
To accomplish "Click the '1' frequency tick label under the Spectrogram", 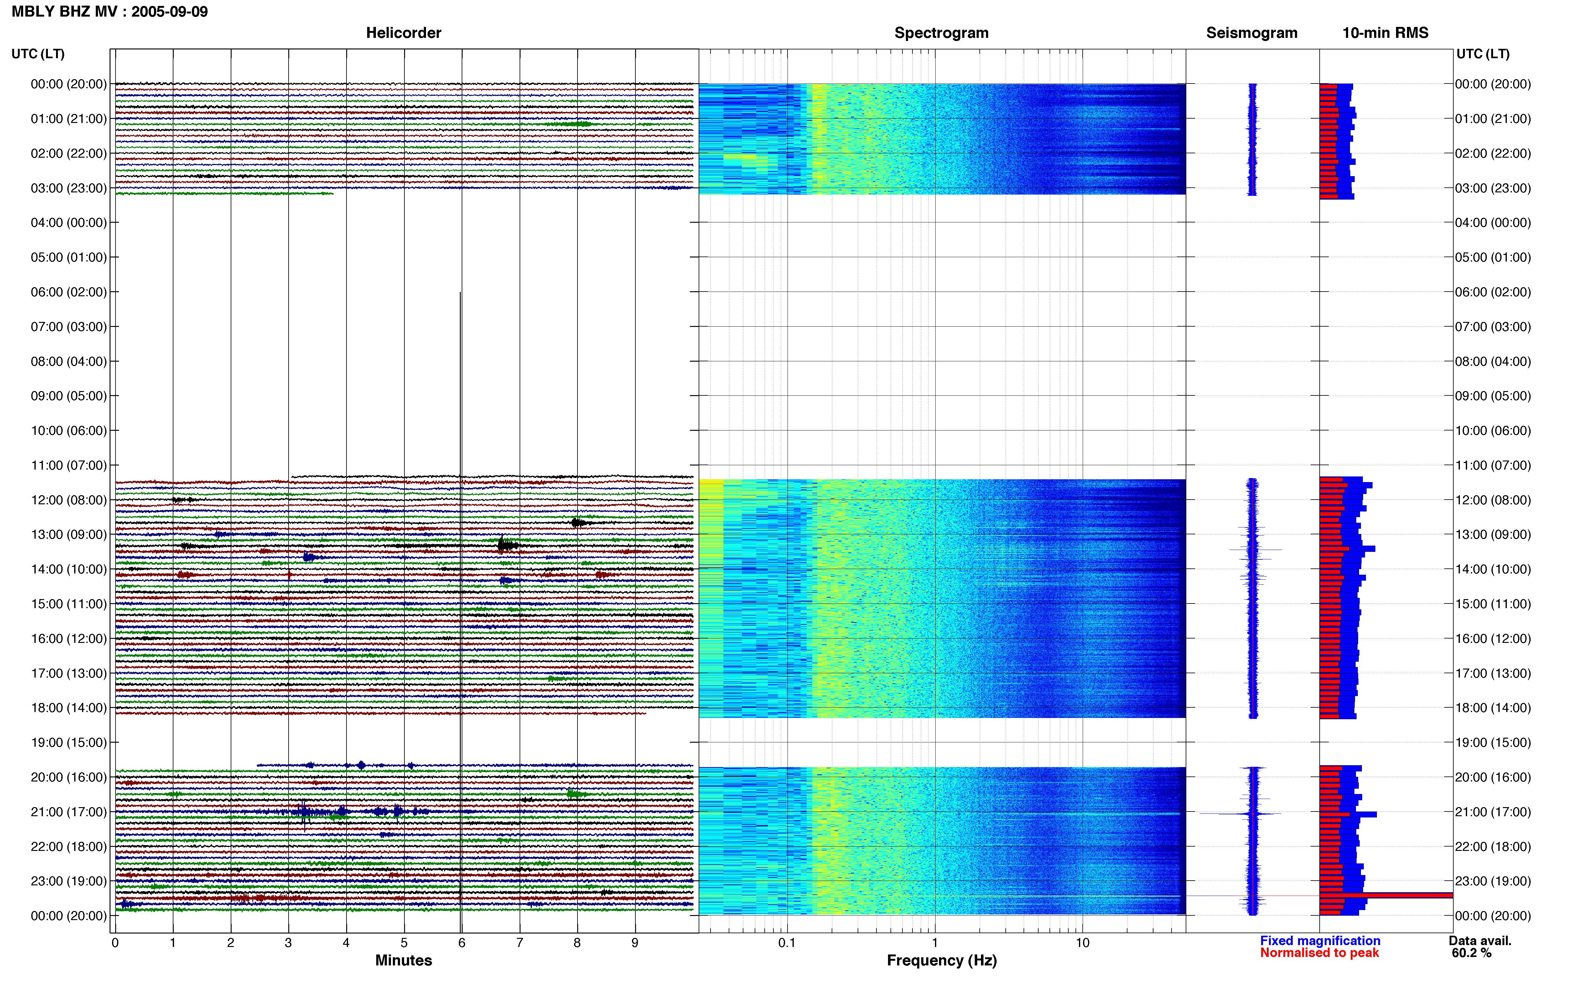I will coord(935,942).
